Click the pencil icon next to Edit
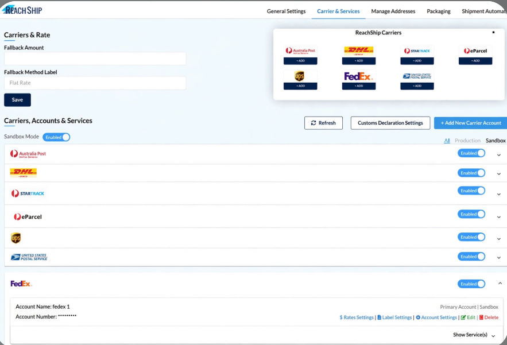The width and height of the screenshot is (507, 345). 463,317
